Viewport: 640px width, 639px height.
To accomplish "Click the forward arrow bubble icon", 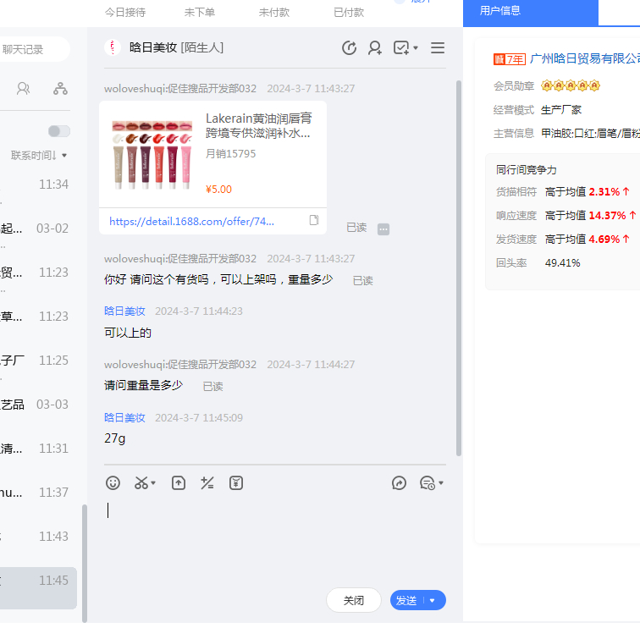I will coord(400,482).
